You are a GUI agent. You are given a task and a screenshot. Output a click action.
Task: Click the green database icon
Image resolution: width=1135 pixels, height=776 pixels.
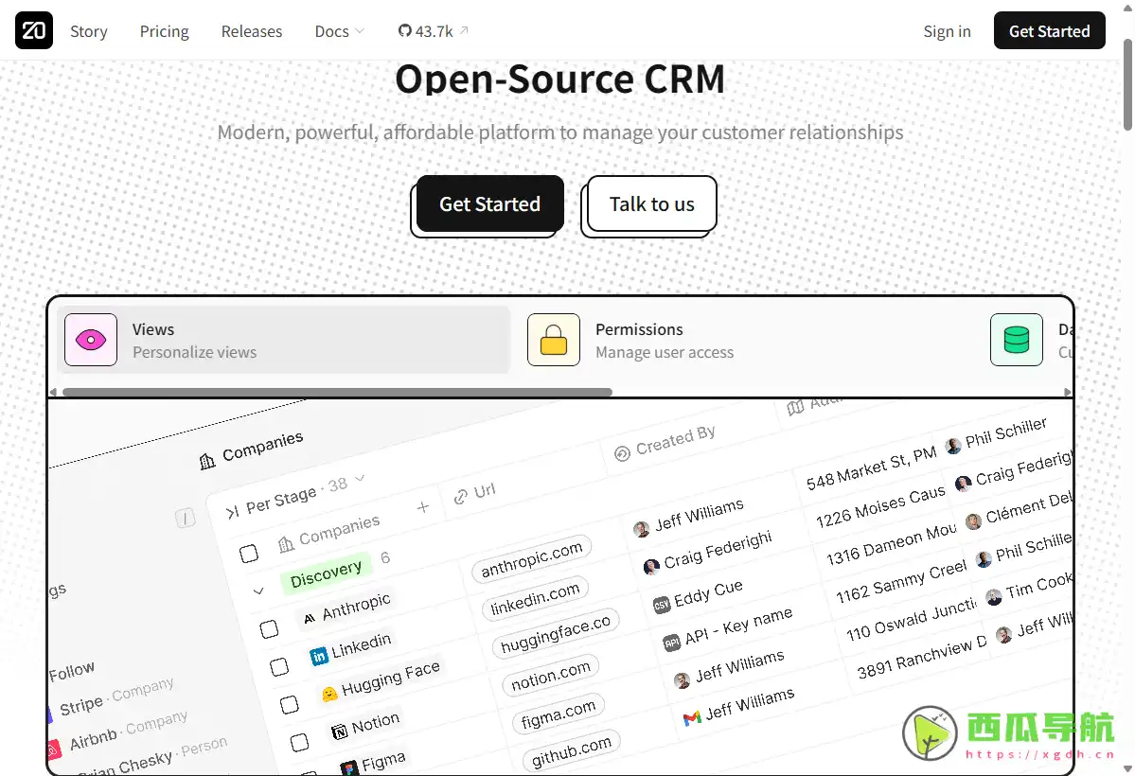tap(1016, 340)
